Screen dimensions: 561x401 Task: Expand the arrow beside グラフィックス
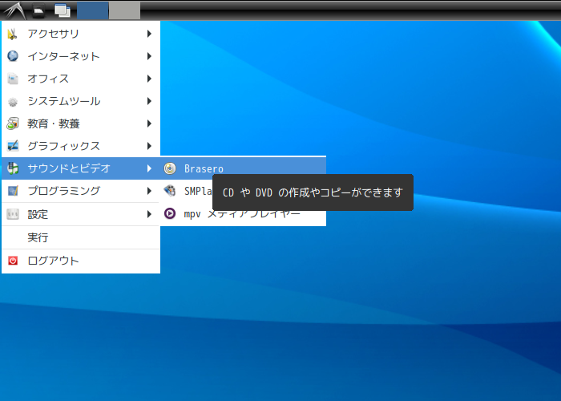[x=149, y=146]
